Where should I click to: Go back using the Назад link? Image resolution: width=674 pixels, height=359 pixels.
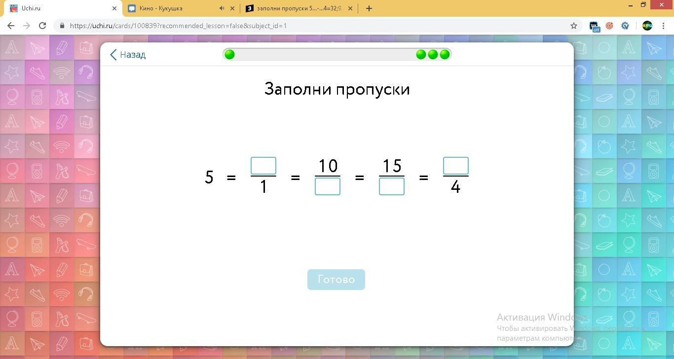[128, 55]
